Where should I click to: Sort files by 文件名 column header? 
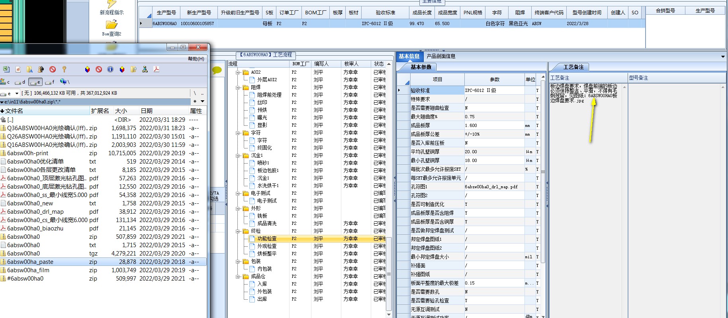(x=45, y=111)
